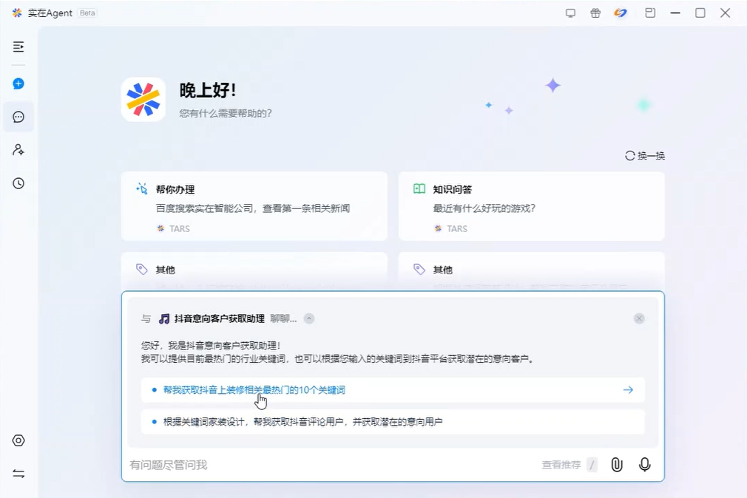
Task: Click the colorful logo icon in the title bar
Action: (621, 13)
